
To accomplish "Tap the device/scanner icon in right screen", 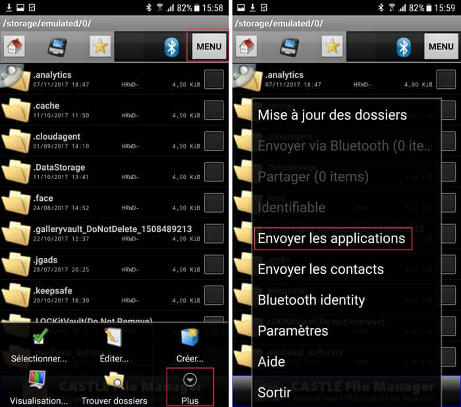I will 289,47.
